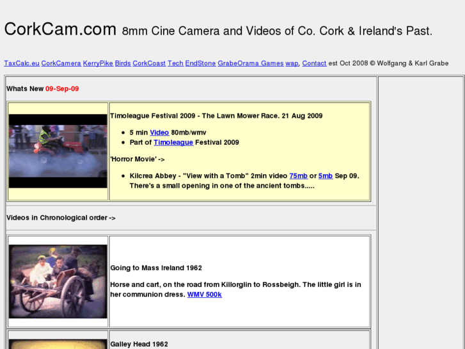Screen dimensions: 465x349
Task: Click the wap link
Action: 292,63
